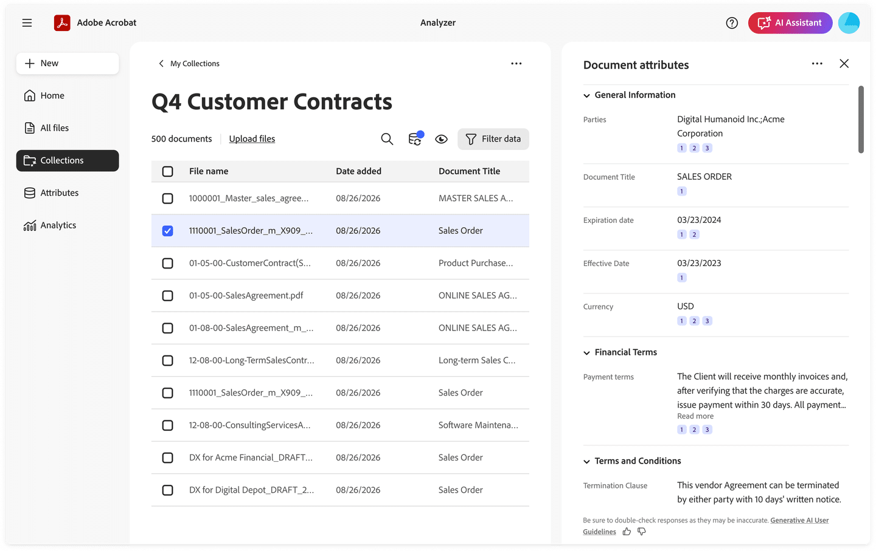Select Collections in the sidebar

click(x=68, y=160)
